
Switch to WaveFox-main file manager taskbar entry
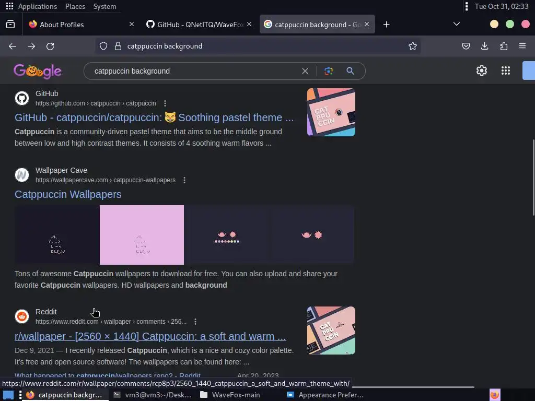click(x=240, y=395)
